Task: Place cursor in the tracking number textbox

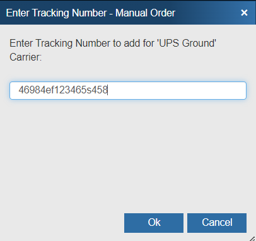Action: click(128, 90)
